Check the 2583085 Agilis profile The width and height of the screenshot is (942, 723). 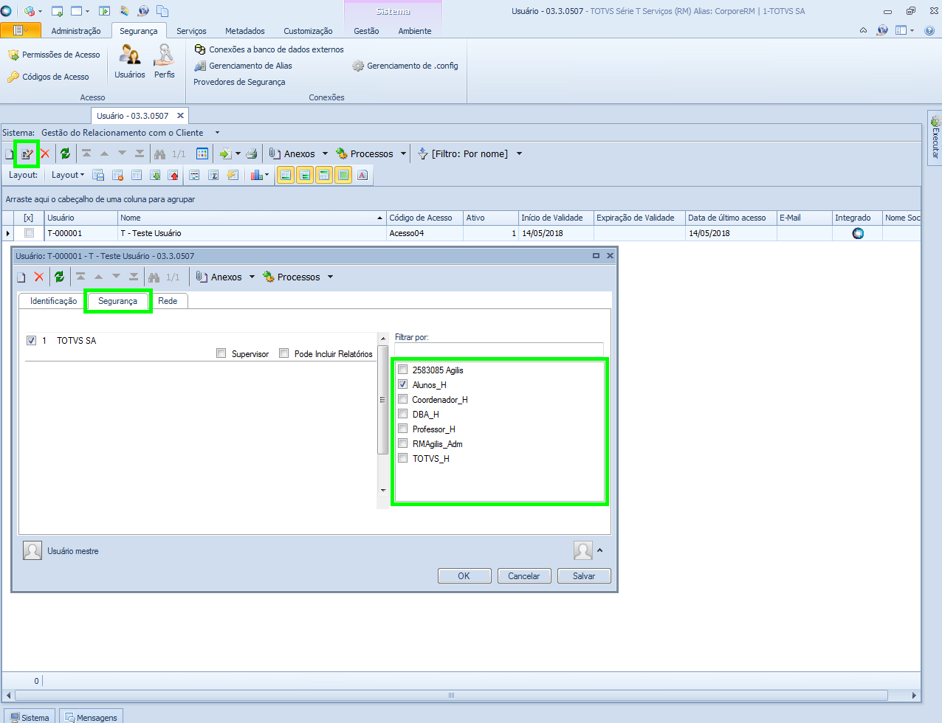click(x=403, y=370)
